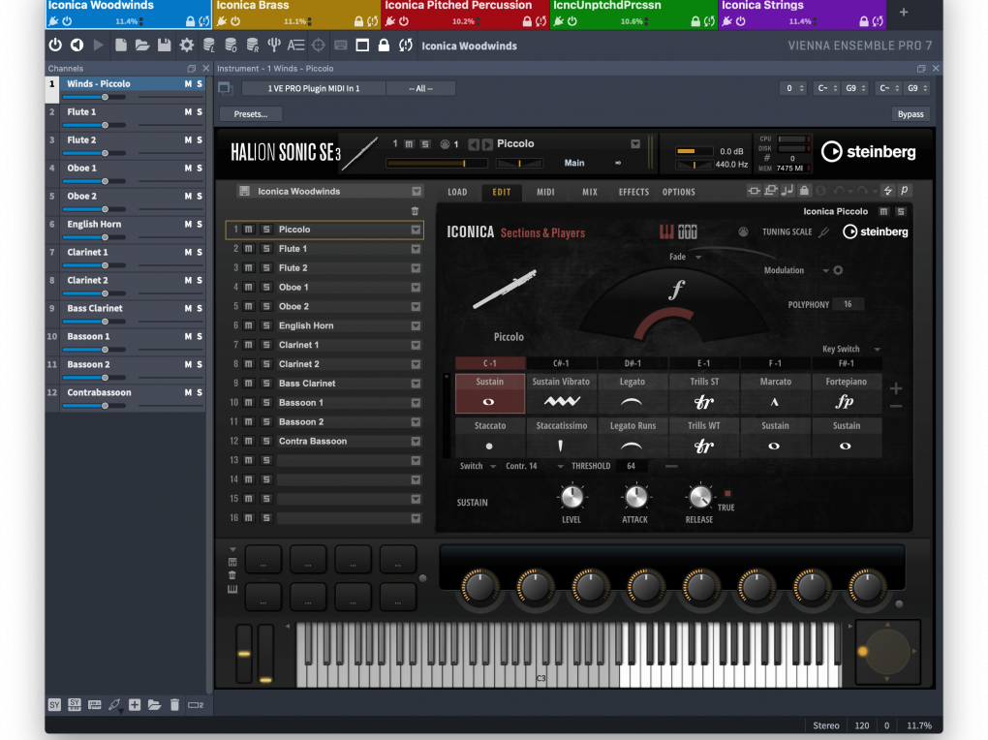This screenshot has width=988, height=740.
Task: Open the tuning scale fork icon
Action: (824, 231)
